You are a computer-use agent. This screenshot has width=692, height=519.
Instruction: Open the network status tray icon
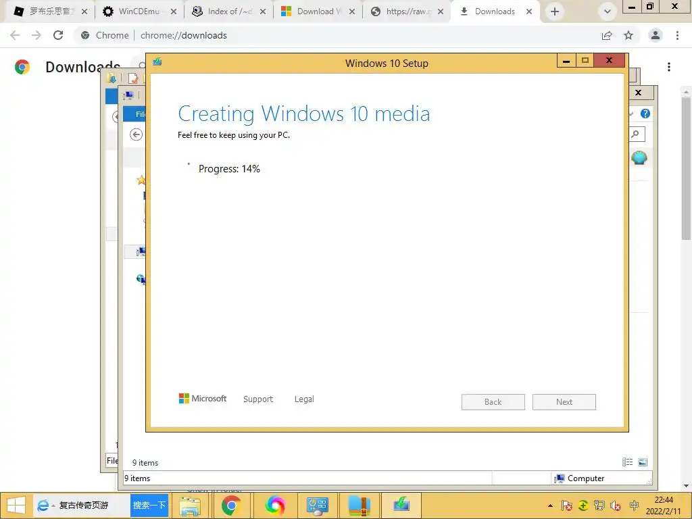(599, 505)
